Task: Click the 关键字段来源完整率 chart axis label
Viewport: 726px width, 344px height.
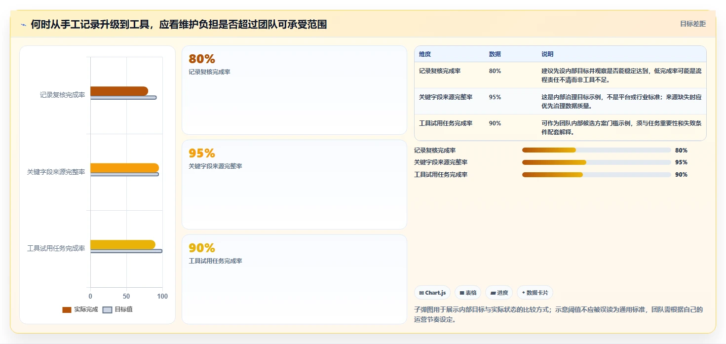Action: (56, 172)
